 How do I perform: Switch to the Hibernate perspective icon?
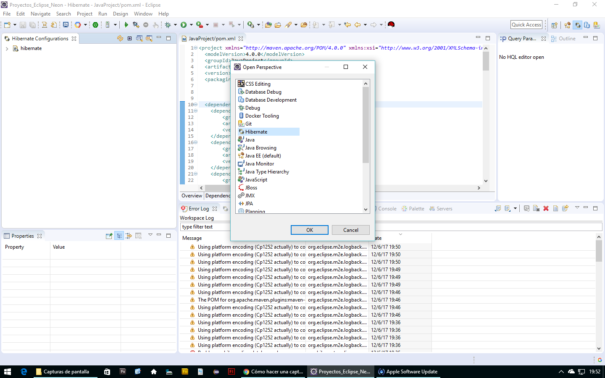pyautogui.click(x=578, y=25)
